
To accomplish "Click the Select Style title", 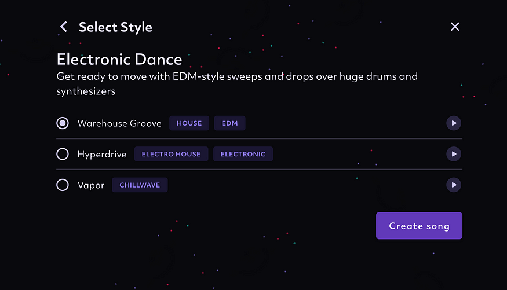I will 115,27.
